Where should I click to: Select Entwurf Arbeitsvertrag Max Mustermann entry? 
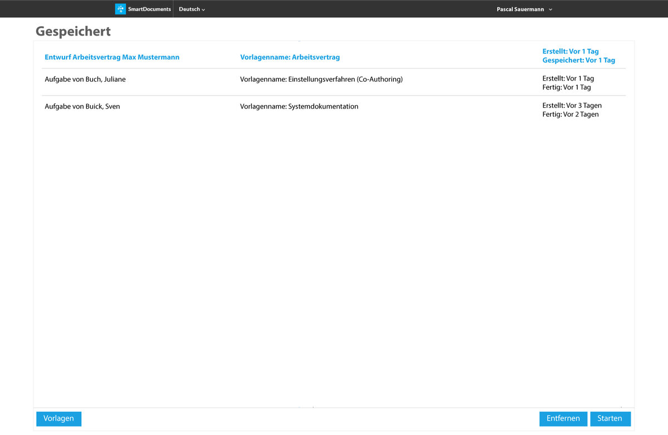pos(112,57)
